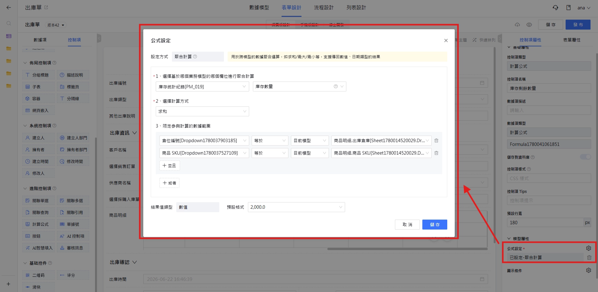Collapse the 佈局控制項 section
598x292 pixels.
pyautogui.click(x=25, y=63)
